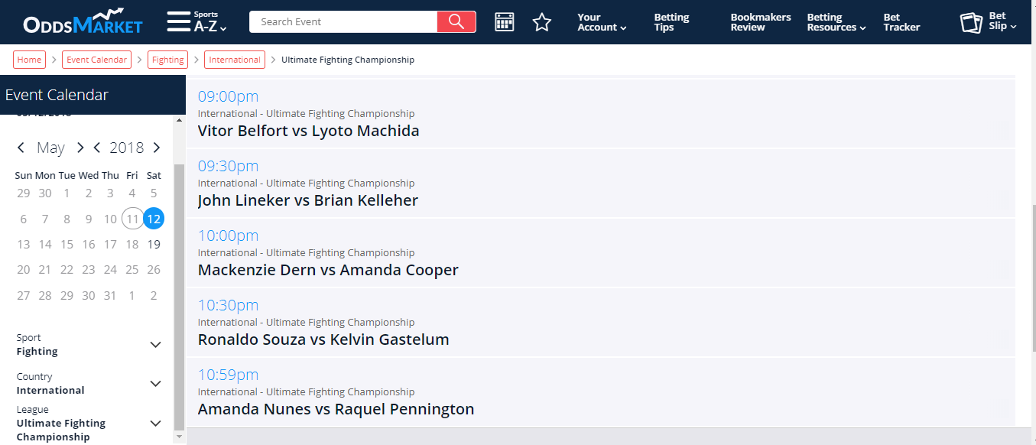1036x445 pixels.
Task: Select May 19 in calendar
Action: (x=154, y=245)
